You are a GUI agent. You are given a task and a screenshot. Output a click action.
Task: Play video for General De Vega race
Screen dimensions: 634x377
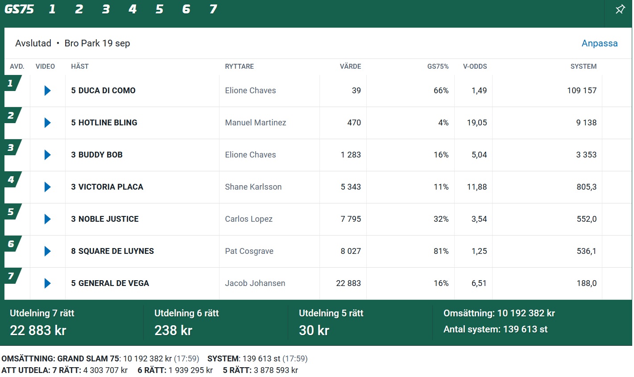pyautogui.click(x=48, y=283)
